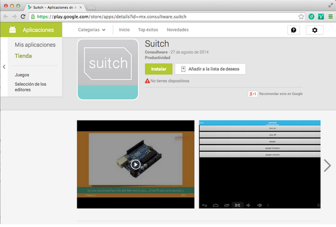Select Tienda in the sidebar
This screenshot has width=336, height=227.
tap(23, 56)
